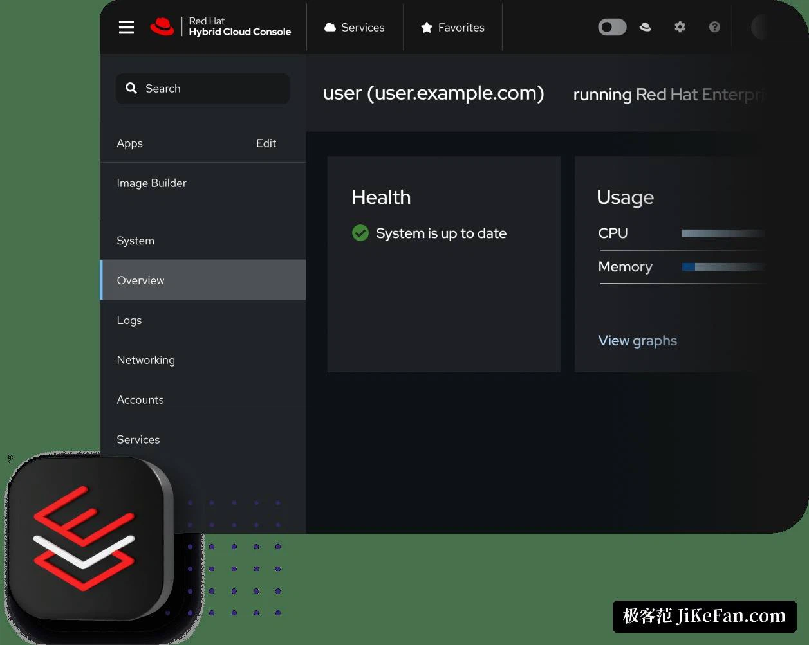
Task: Open the Services menu in header
Action: (x=355, y=28)
